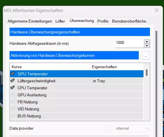The height and width of the screenshot is (137, 164).
Task: Switch to the Profile tab
Action: click(x=103, y=21)
